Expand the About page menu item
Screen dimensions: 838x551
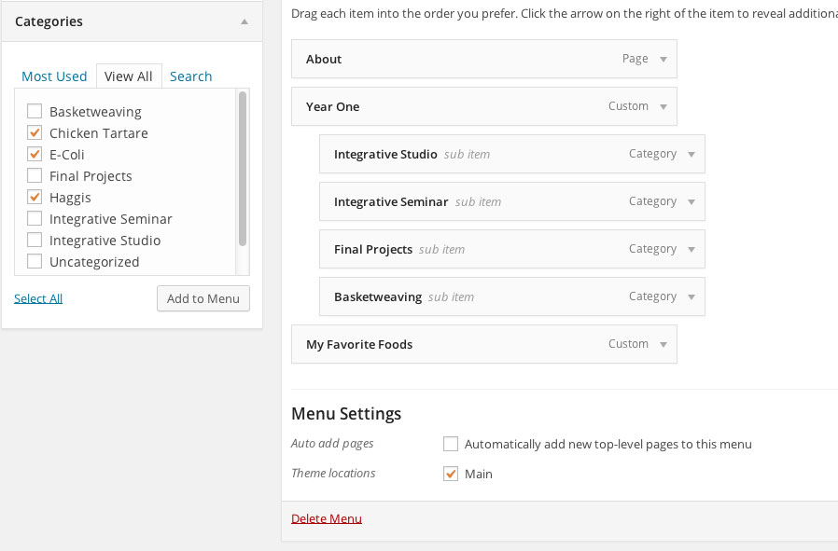tap(663, 59)
